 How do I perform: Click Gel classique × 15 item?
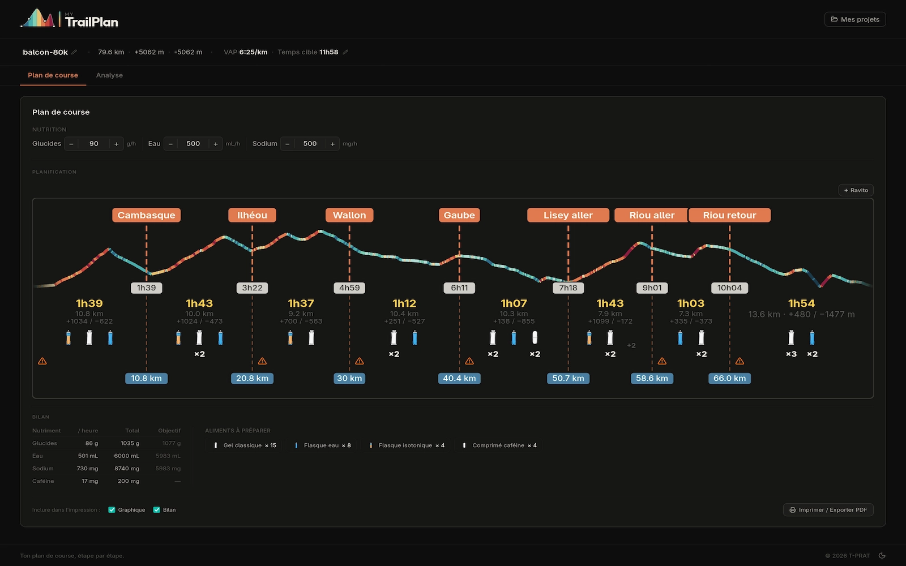coord(245,445)
